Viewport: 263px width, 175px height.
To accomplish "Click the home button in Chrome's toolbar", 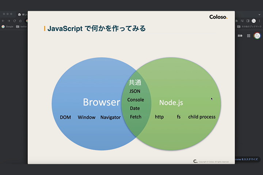I will click(20, 21).
